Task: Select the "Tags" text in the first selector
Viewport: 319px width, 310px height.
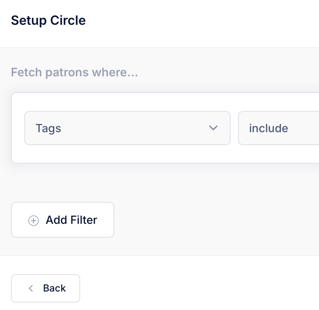Action: point(48,128)
